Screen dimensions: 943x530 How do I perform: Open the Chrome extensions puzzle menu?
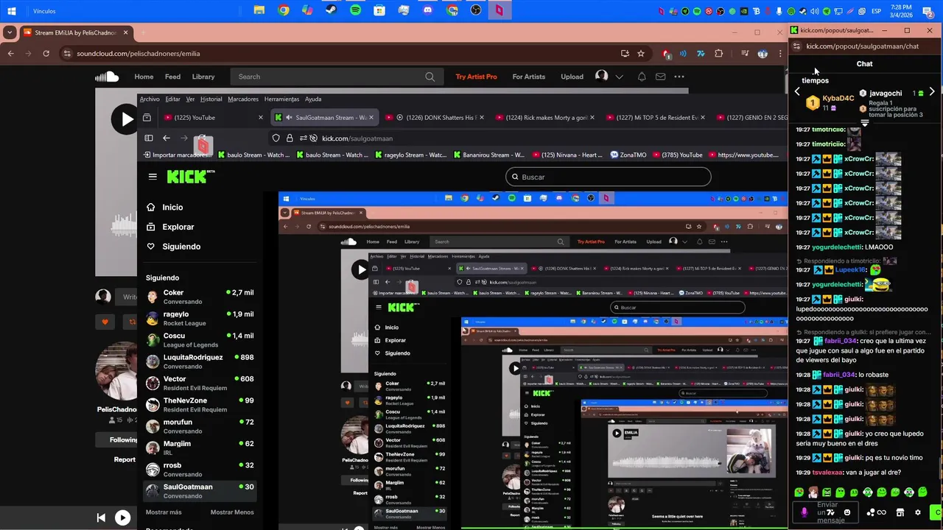point(719,53)
